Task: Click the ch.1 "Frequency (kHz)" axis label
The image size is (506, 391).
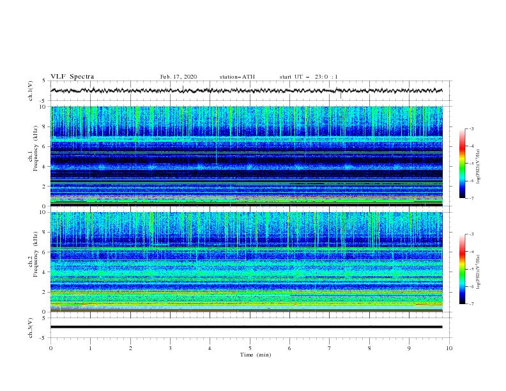Action: [x=36, y=148]
